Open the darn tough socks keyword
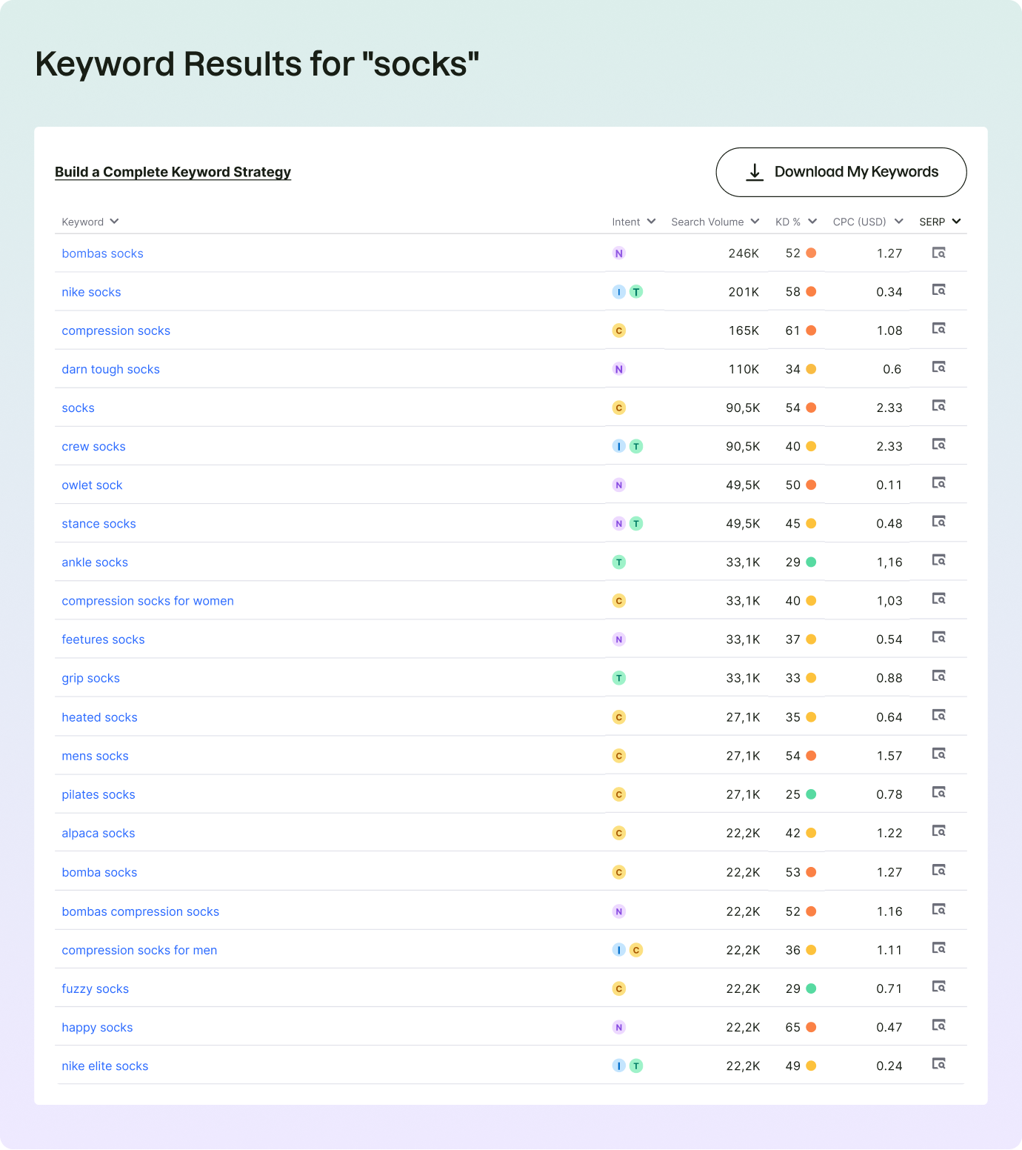The height and width of the screenshot is (1150, 1022). click(x=110, y=369)
